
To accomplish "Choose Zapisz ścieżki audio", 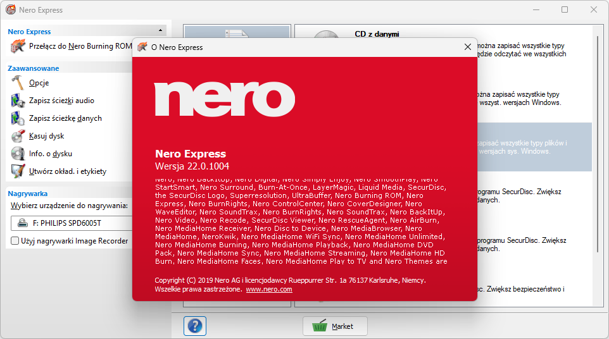I will click(x=61, y=101).
